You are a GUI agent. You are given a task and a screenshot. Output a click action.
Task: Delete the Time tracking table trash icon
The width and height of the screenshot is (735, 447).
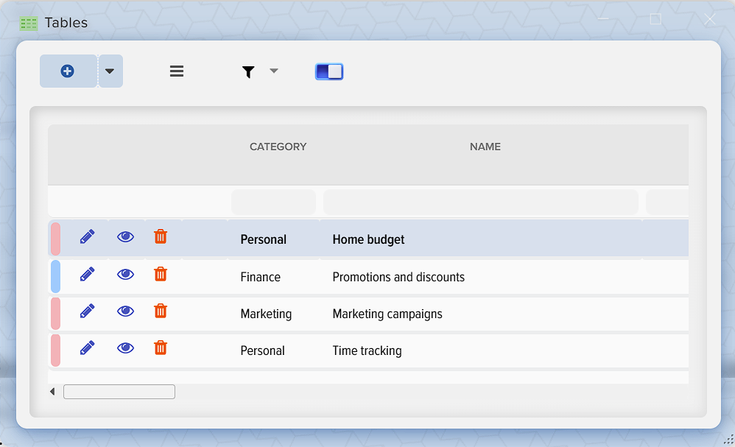[x=161, y=348]
